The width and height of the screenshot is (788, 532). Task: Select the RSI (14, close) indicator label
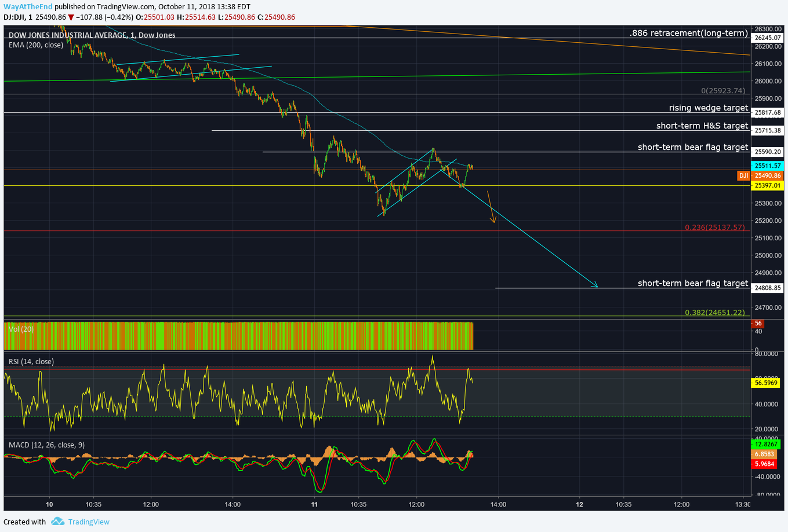click(x=31, y=361)
